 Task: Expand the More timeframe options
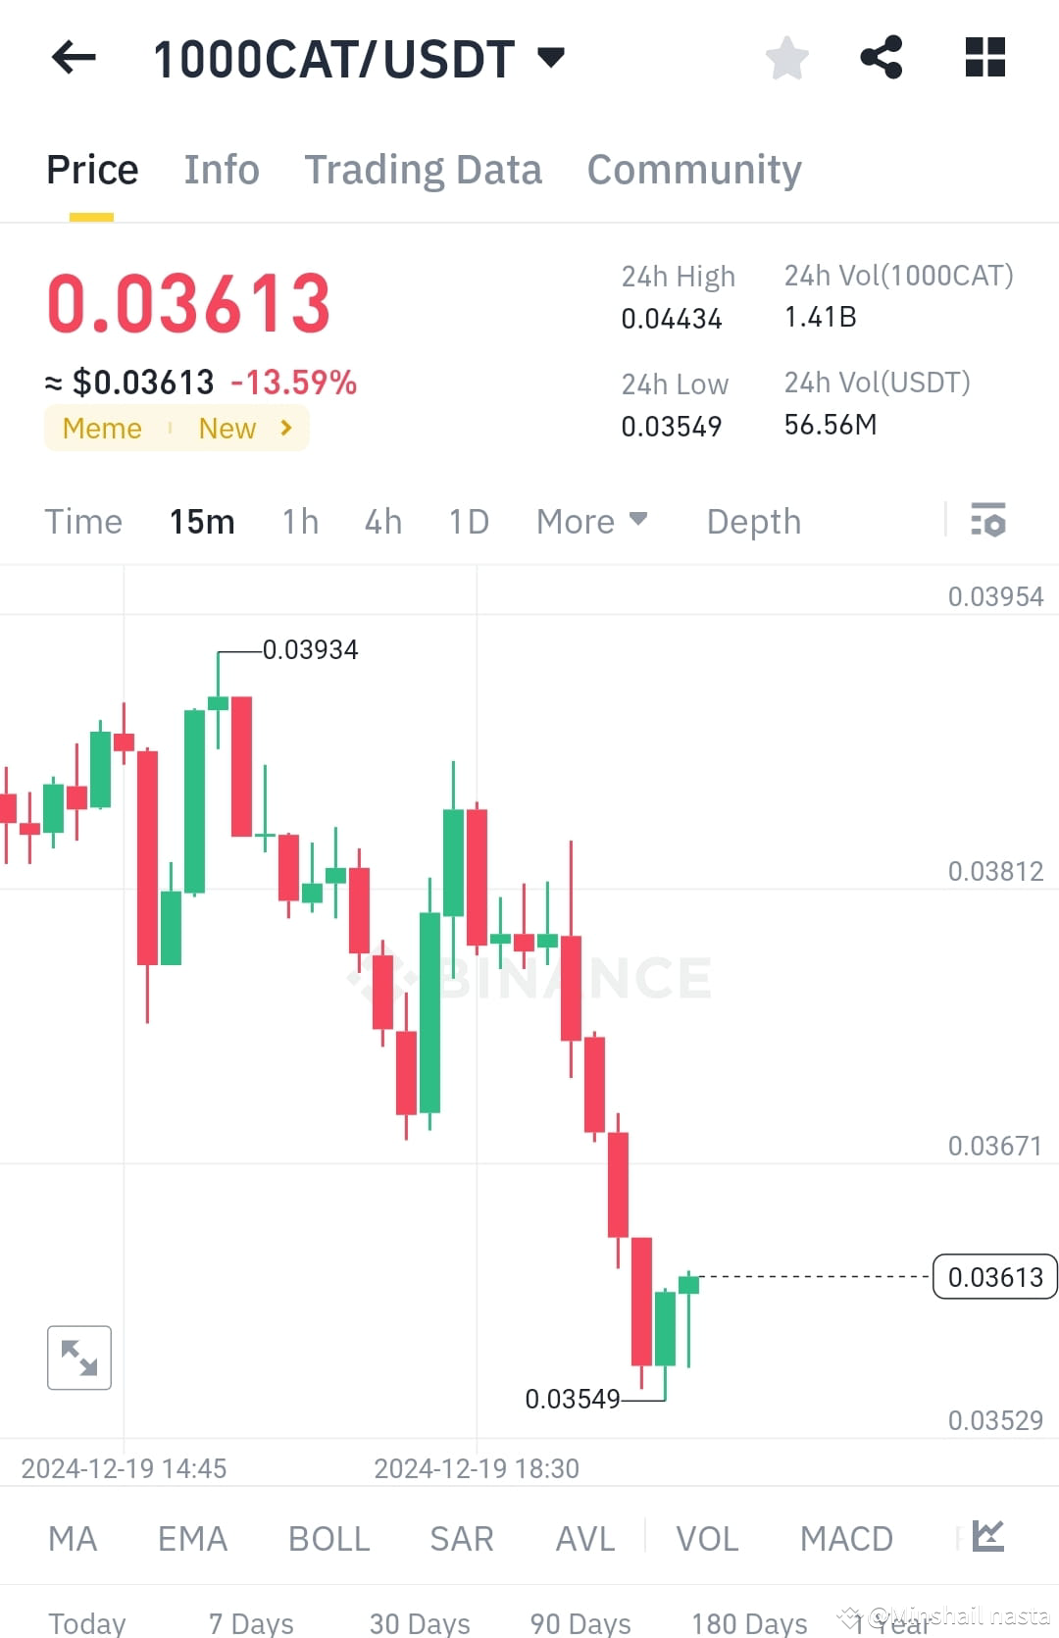(x=592, y=521)
